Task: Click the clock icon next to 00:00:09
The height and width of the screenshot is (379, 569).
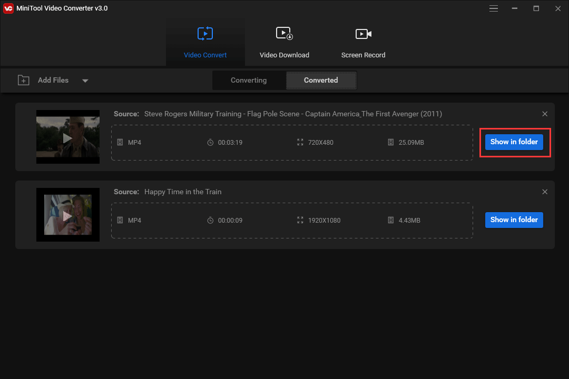Action: point(210,220)
